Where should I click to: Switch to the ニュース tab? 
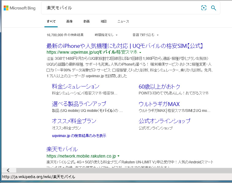tap(123, 21)
